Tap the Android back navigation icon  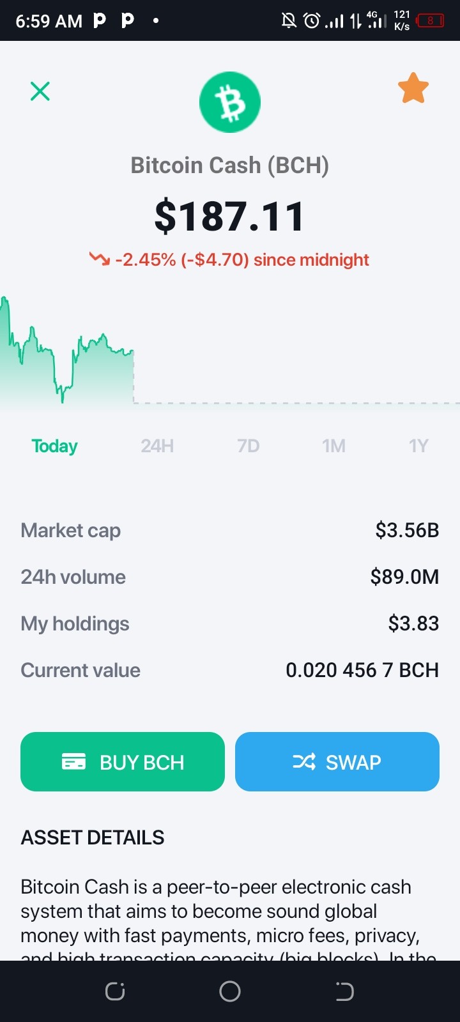coord(344,991)
